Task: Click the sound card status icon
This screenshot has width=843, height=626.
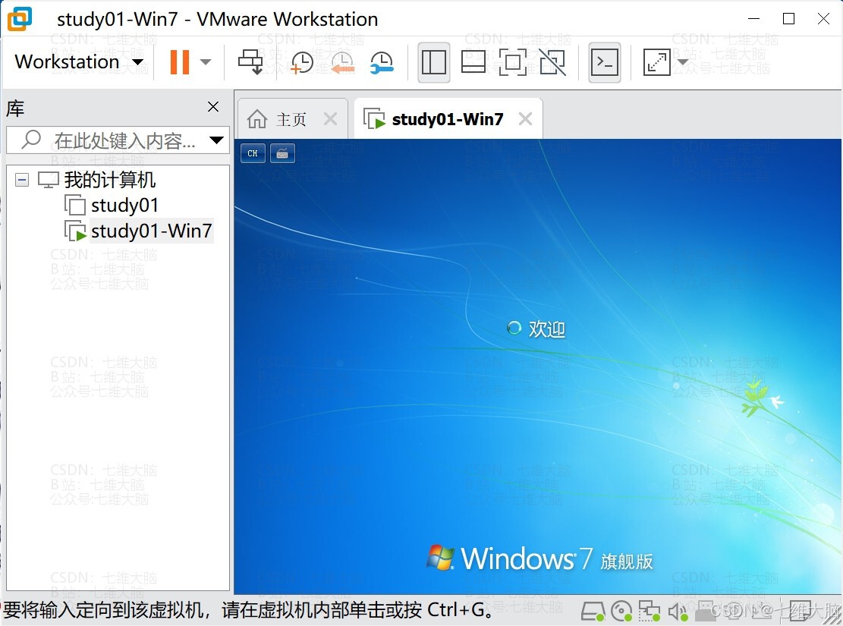Action: click(x=678, y=612)
